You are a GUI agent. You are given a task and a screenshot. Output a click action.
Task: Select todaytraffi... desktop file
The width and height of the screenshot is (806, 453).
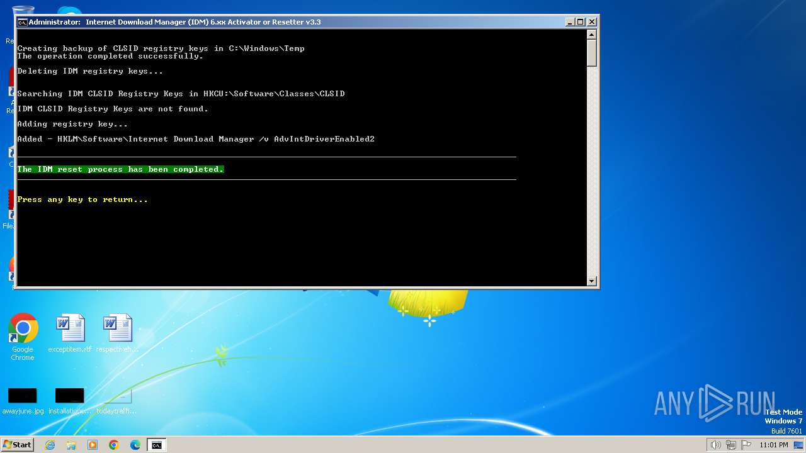[x=116, y=401]
